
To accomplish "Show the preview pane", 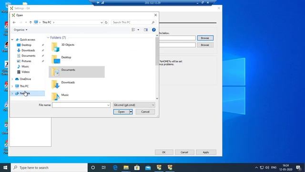I will [x=146, y=30].
